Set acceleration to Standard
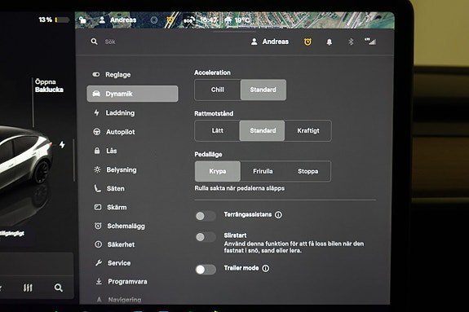The image size is (469, 312). pyautogui.click(x=263, y=90)
